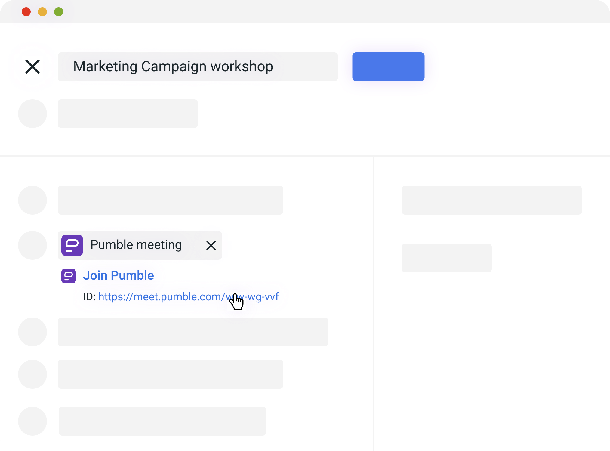Open the meet.pumble.com meeting URL

pos(180,297)
